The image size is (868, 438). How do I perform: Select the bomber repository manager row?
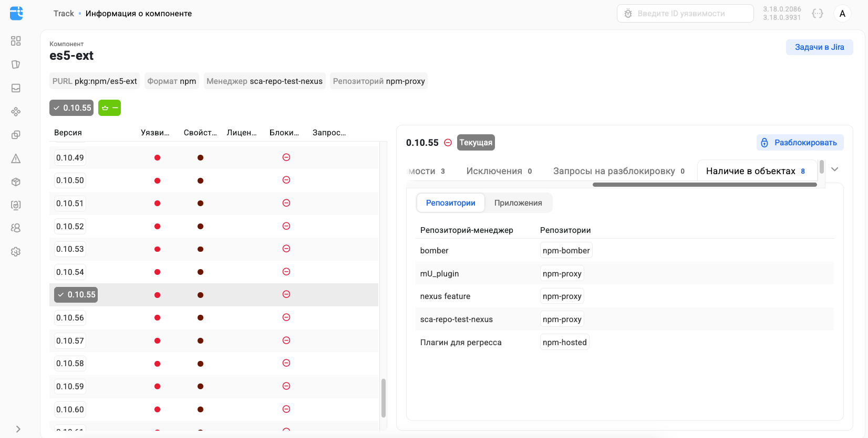(625, 251)
